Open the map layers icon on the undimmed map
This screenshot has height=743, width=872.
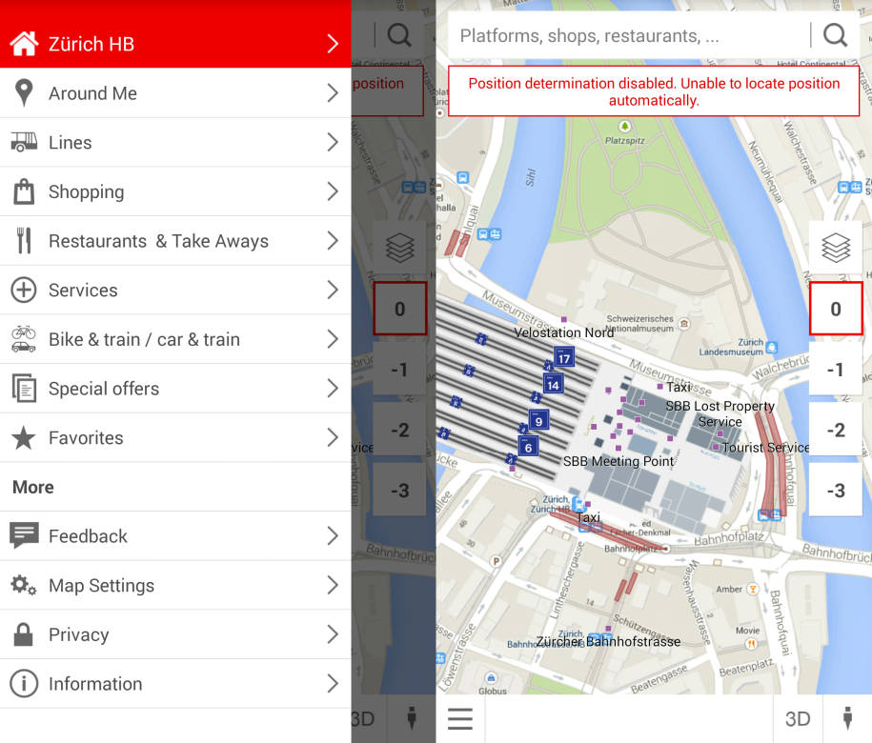point(836,248)
